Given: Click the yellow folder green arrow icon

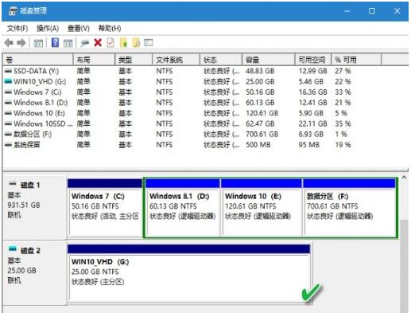Looking at the screenshot, I should [x=123, y=42].
